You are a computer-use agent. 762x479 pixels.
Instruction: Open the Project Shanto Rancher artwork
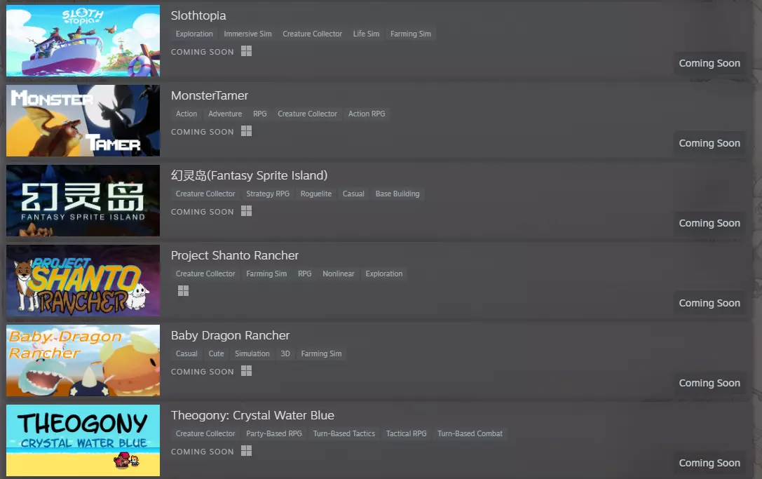[83, 281]
